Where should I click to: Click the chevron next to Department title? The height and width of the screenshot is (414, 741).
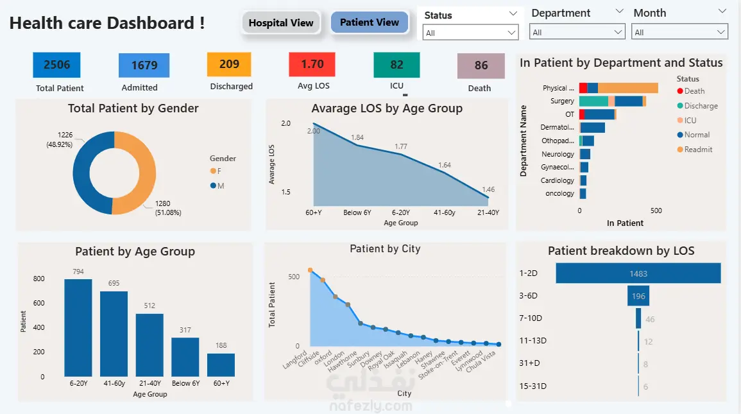pos(619,12)
